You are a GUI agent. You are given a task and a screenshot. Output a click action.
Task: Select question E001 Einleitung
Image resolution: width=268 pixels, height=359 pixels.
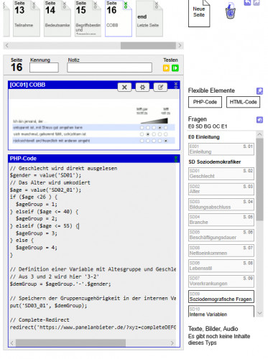(x=221, y=149)
